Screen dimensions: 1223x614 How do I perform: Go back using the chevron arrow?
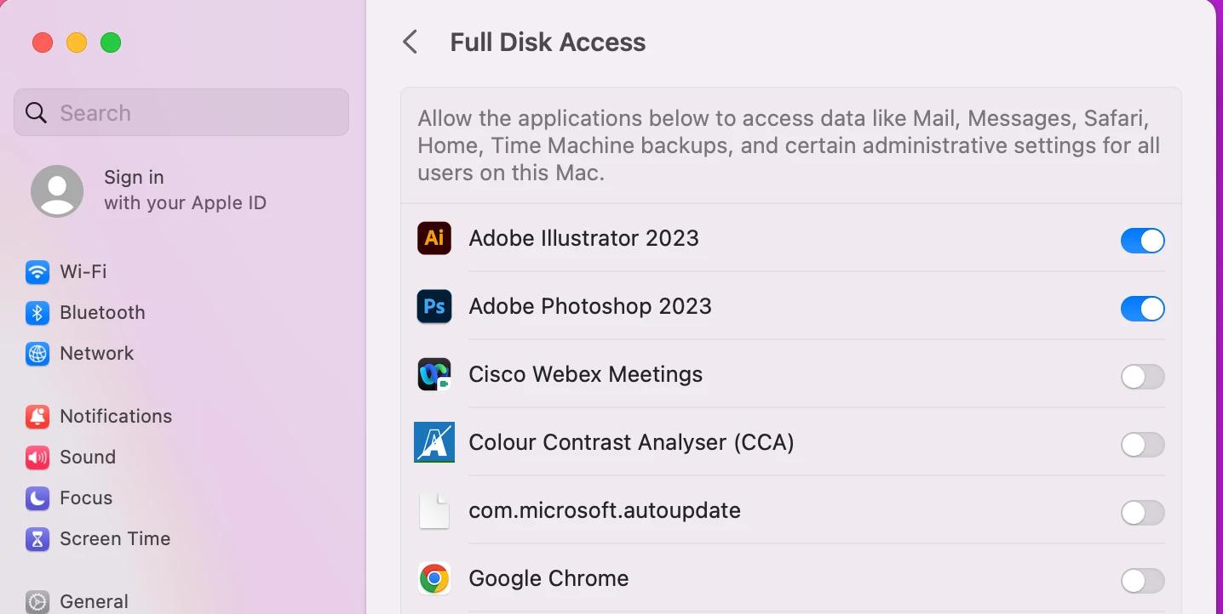[x=411, y=42]
